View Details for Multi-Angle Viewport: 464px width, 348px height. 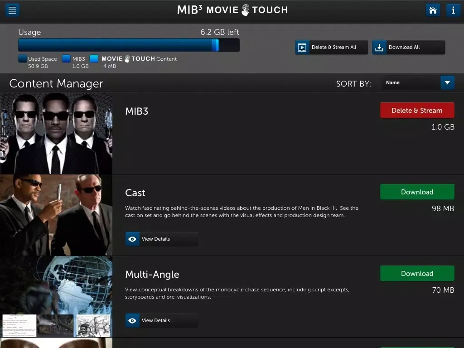pyautogui.click(x=162, y=321)
